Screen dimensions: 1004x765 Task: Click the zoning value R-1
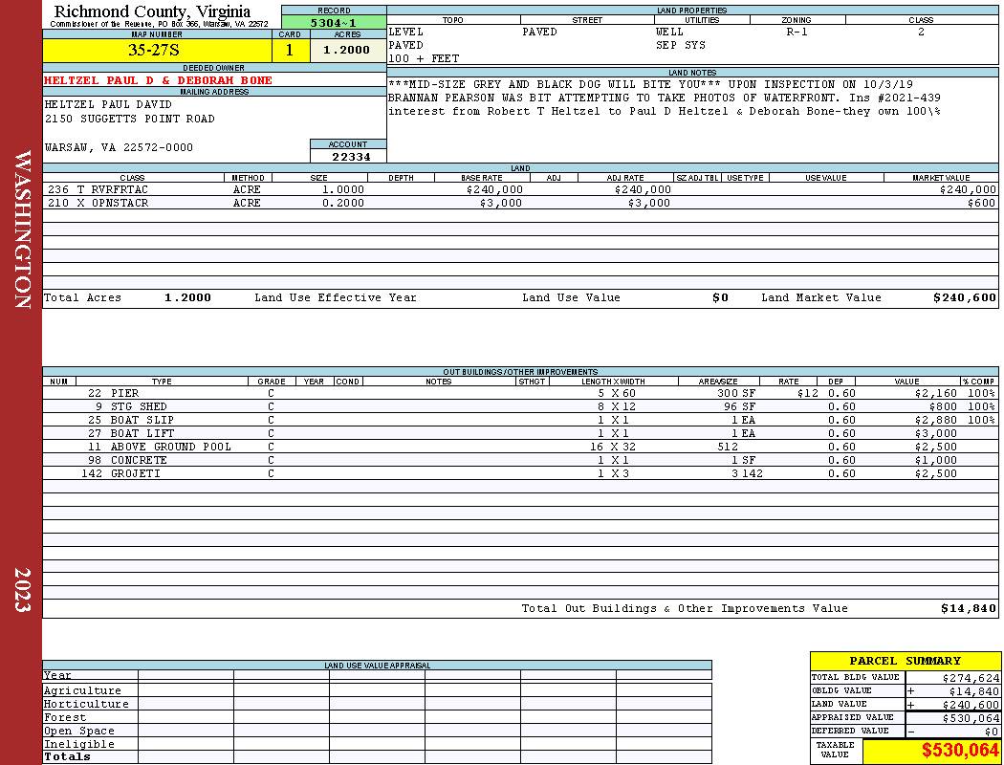[797, 32]
